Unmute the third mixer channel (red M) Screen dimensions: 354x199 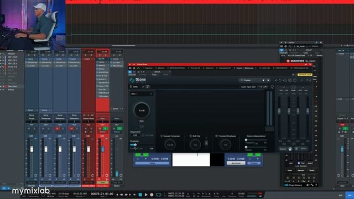(58, 129)
